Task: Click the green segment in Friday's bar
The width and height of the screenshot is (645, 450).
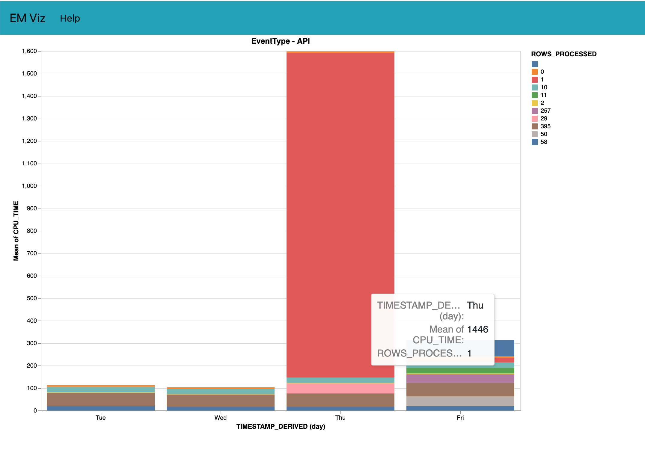Action: 460,371
